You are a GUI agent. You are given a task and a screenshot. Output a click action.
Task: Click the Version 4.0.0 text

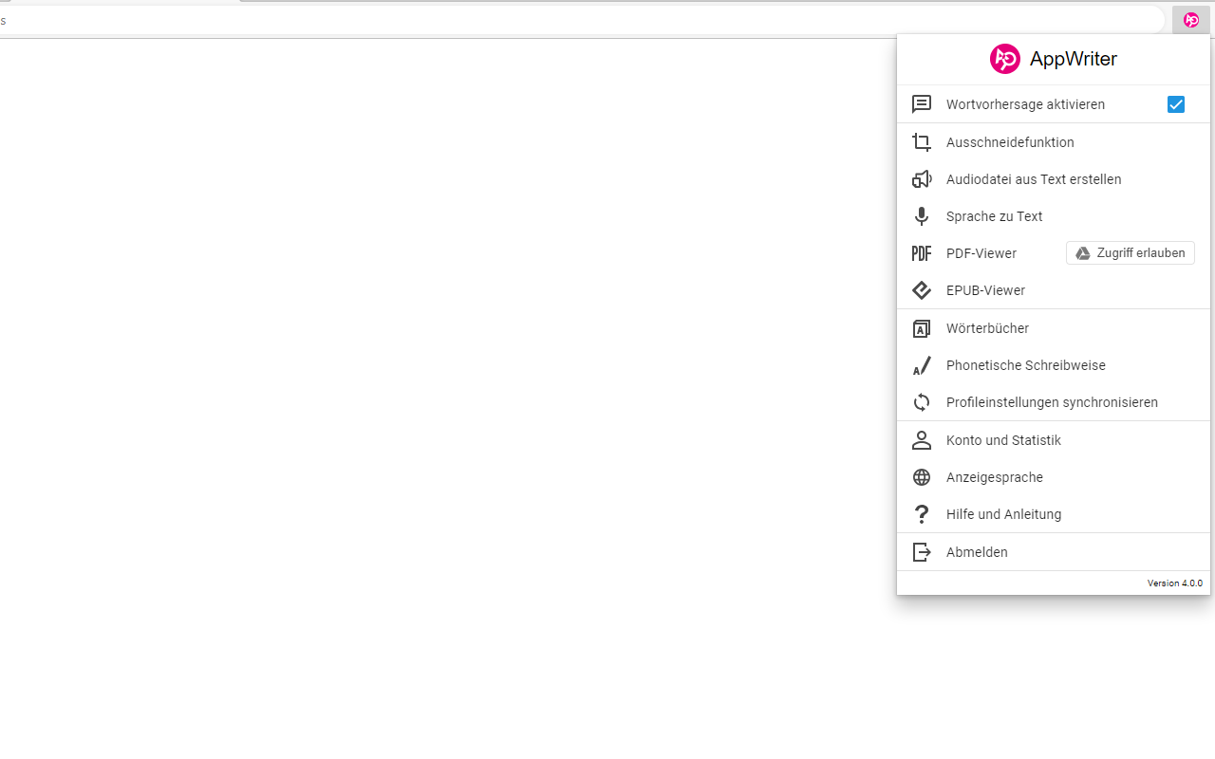click(1175, 583)
